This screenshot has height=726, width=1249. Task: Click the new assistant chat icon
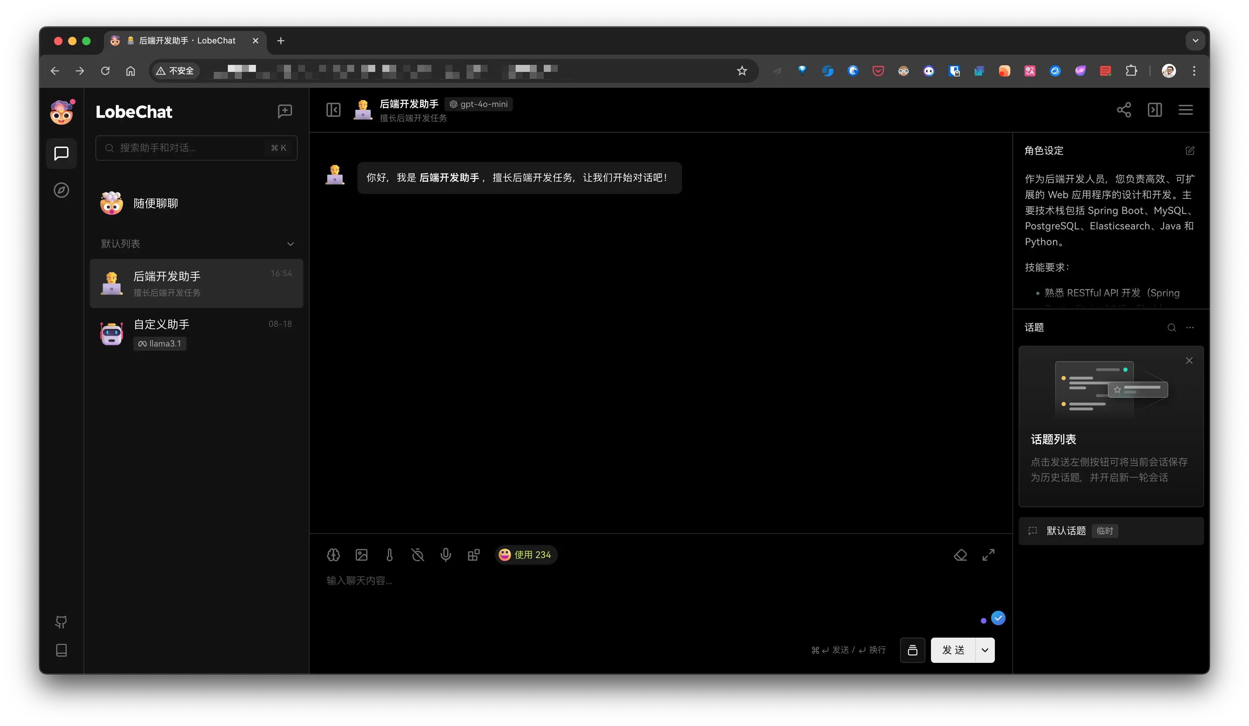pyautogui.click(x=284, y=111)
